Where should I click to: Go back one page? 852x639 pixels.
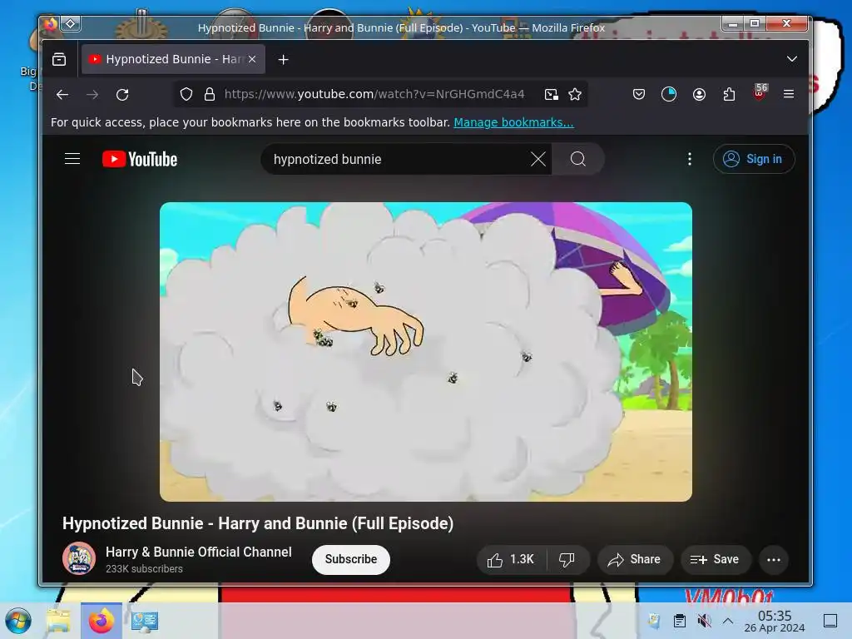click(62, 95)
